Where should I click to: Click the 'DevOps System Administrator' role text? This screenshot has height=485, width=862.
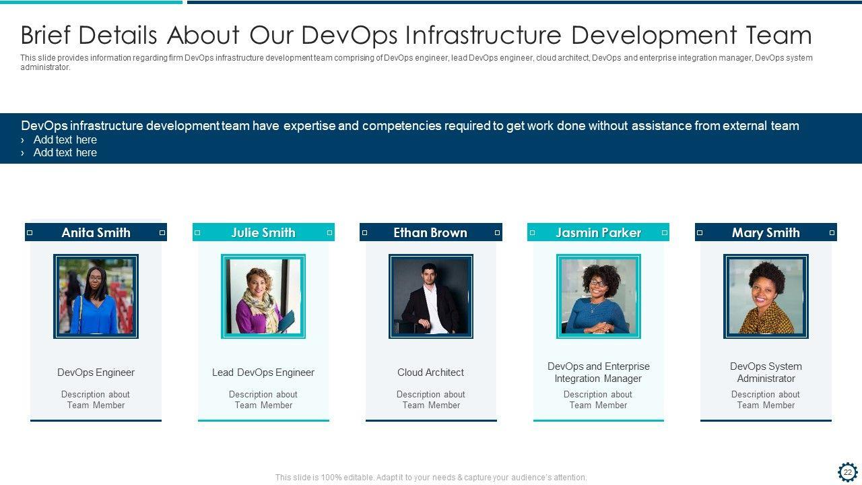(766, 373)
